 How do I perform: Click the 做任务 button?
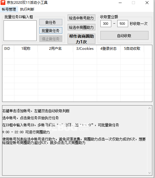(51, 22)
